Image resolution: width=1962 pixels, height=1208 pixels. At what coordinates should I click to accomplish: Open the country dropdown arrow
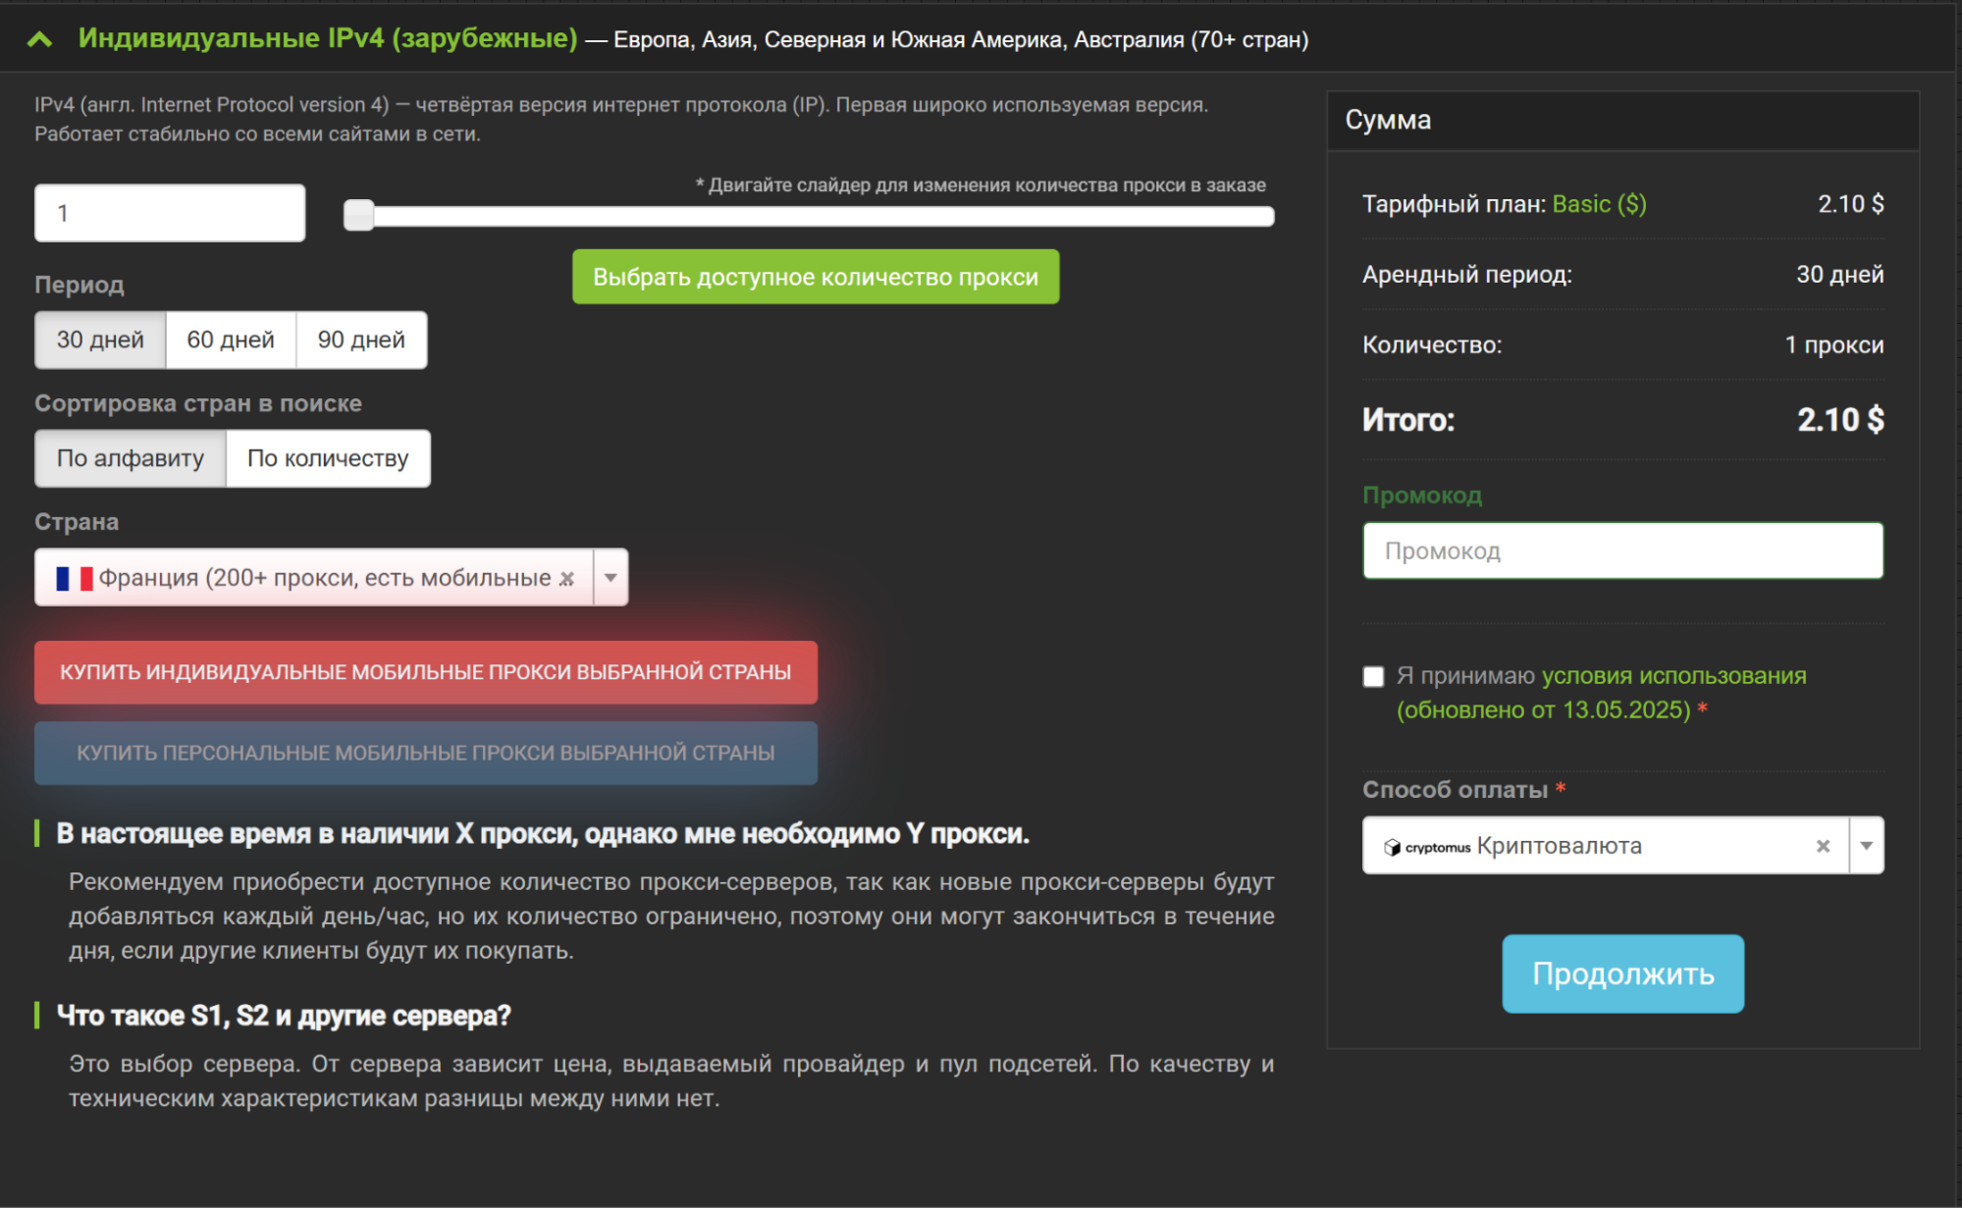coord(610,577)
